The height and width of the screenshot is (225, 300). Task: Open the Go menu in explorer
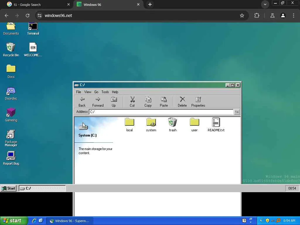96,92
